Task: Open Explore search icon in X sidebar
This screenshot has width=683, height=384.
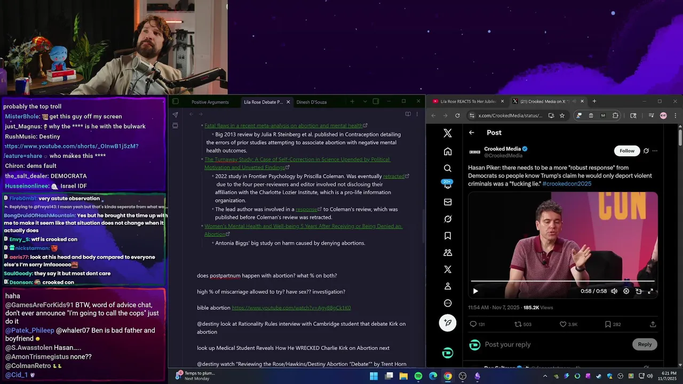Action: click(x=448, y=169)
